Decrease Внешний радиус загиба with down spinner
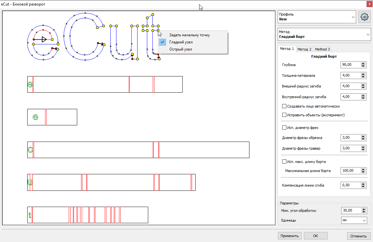373x242 pixels. coord(363,87)
